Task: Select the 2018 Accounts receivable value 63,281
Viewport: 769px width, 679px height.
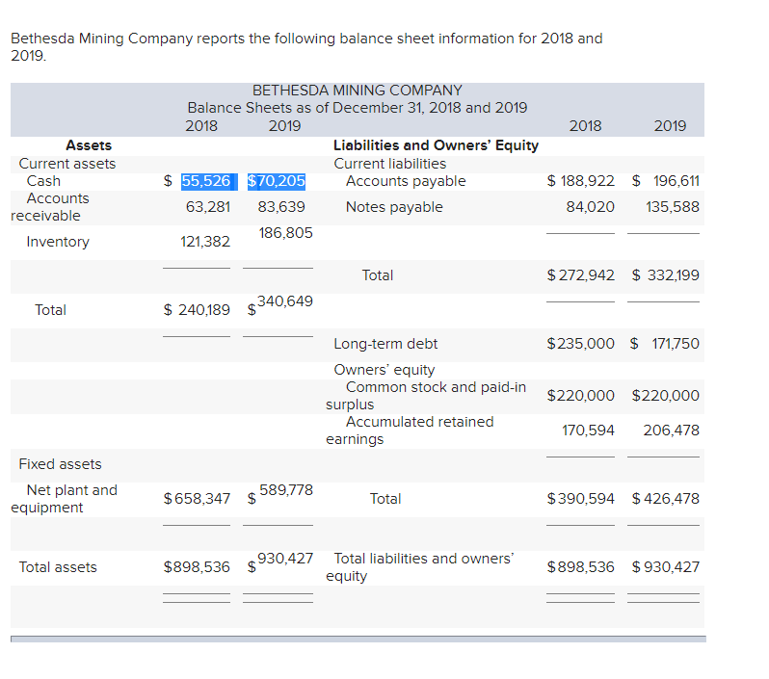Action: [x=208, y=207]
